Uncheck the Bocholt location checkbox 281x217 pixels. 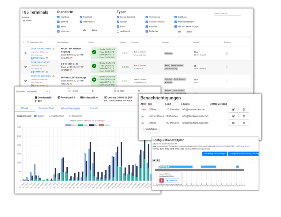click(x=58, y=22)
